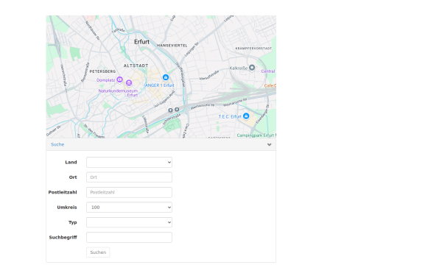Click the Naturkundemuseum museum marker icon
The image size is (442, 276).
[129, 82]
